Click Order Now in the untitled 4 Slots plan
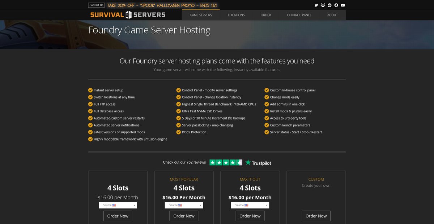This screenshot has height=224, width=434. tap(118, 216)
